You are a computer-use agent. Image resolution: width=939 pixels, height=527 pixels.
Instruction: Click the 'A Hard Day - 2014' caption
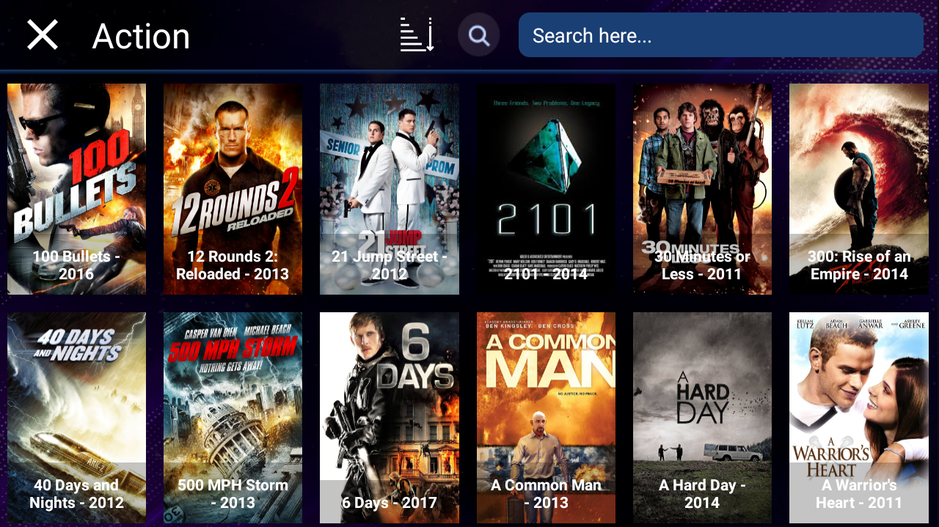pos(702,494)
